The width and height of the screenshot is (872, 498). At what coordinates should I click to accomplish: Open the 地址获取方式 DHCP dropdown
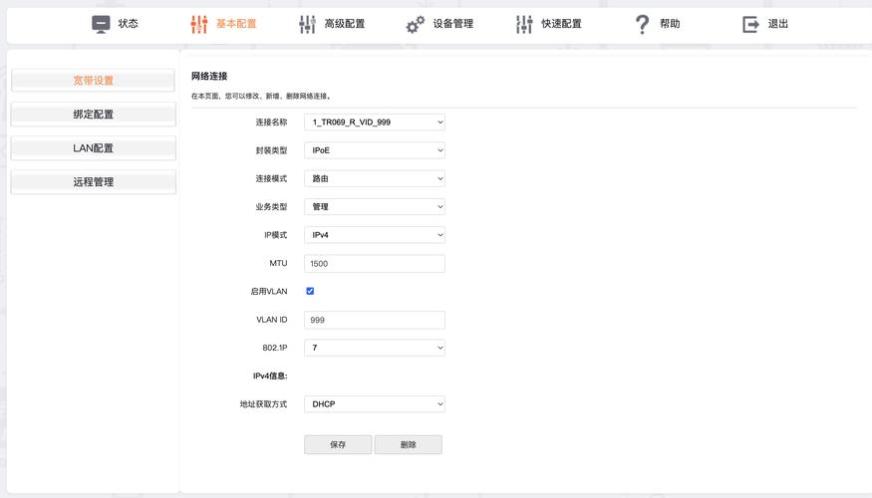(375, 404)
